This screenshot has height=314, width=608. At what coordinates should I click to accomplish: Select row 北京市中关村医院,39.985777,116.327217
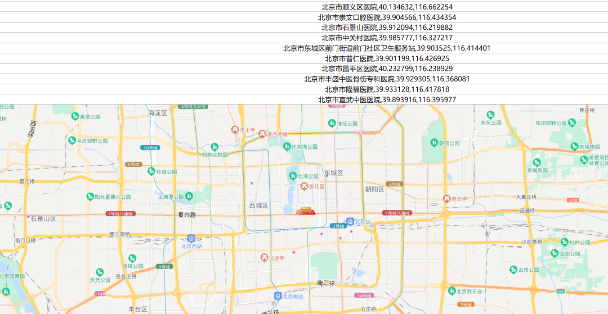pos(304,38)
